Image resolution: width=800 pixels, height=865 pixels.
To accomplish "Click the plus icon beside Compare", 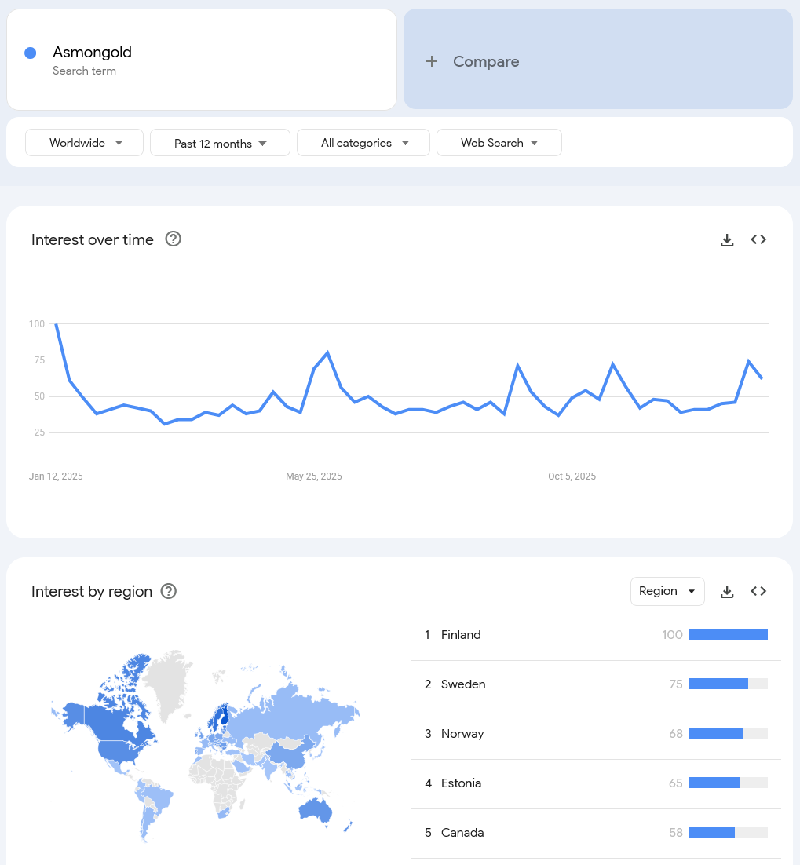I will (432, 61).
